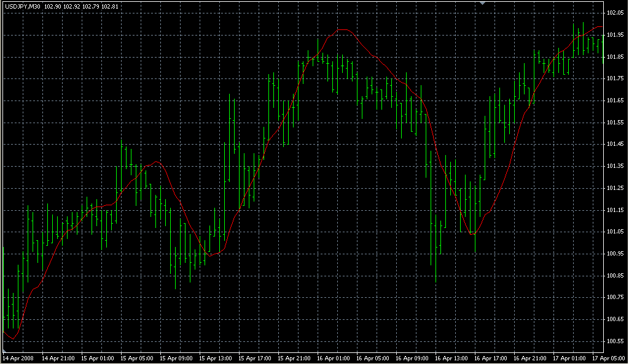Select the 100.55 price level label
The image size is (629, 364).
(x=615, y=341)
